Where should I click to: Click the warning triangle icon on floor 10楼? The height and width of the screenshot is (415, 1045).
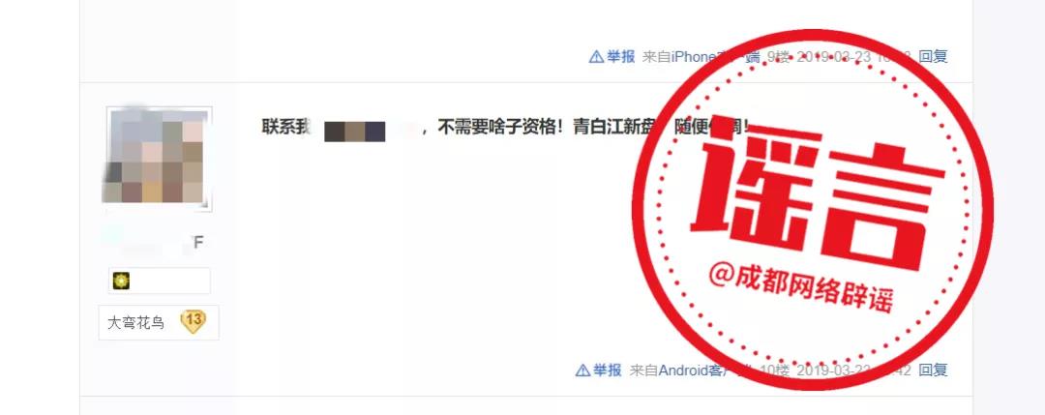582,371
